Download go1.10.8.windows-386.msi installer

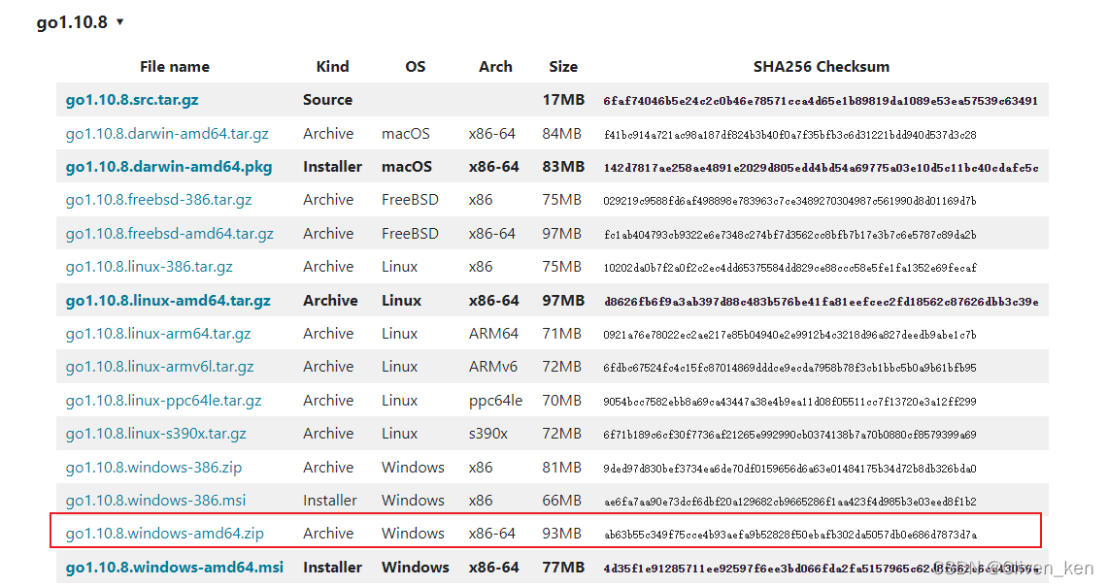tap(155, 501)
